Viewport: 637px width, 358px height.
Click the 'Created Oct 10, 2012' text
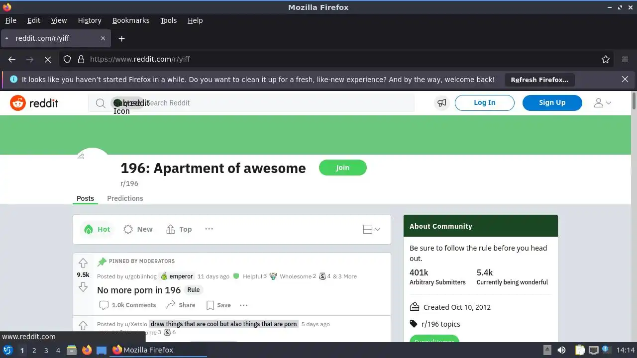(x=457, y=307)
